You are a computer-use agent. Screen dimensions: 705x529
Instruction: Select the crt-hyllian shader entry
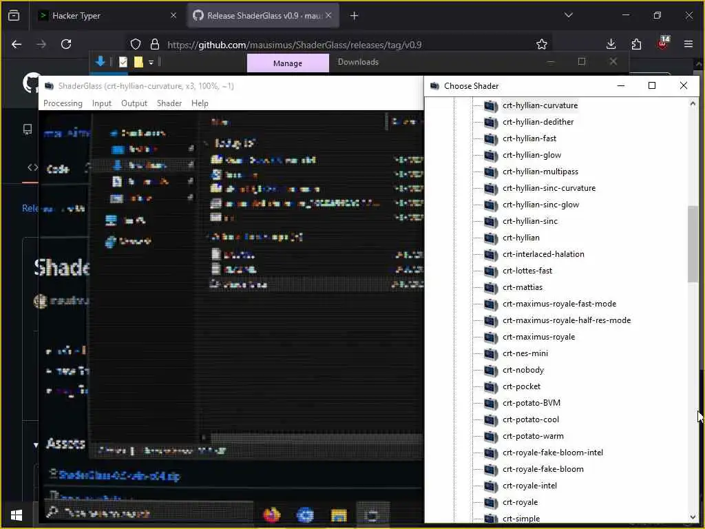pos(521,238)
